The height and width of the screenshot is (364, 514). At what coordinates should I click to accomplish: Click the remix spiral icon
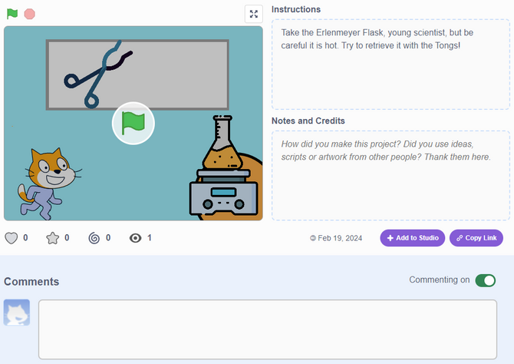(x=94, y=238)
